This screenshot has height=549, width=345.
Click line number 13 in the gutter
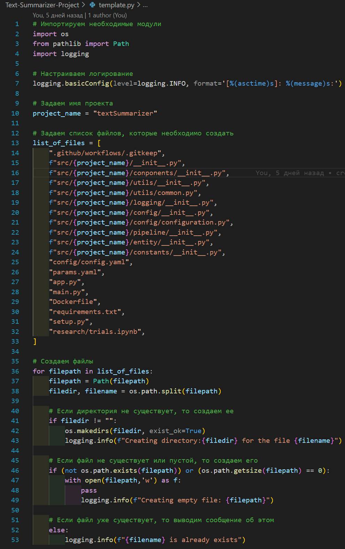point(15,143)
